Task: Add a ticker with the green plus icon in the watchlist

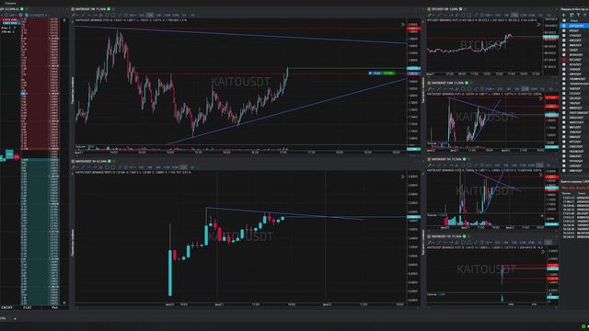Action: point(564,15)
